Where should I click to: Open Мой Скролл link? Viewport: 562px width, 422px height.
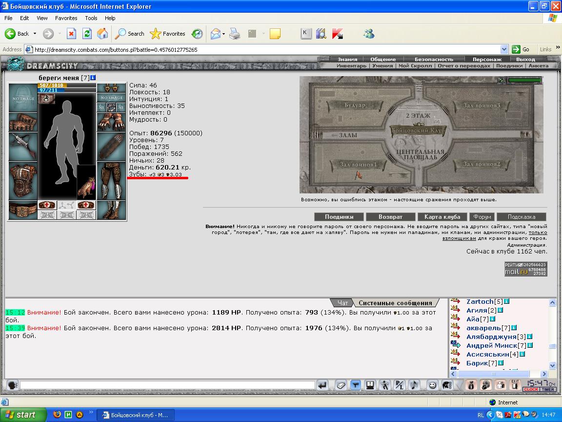pos(415,65)
